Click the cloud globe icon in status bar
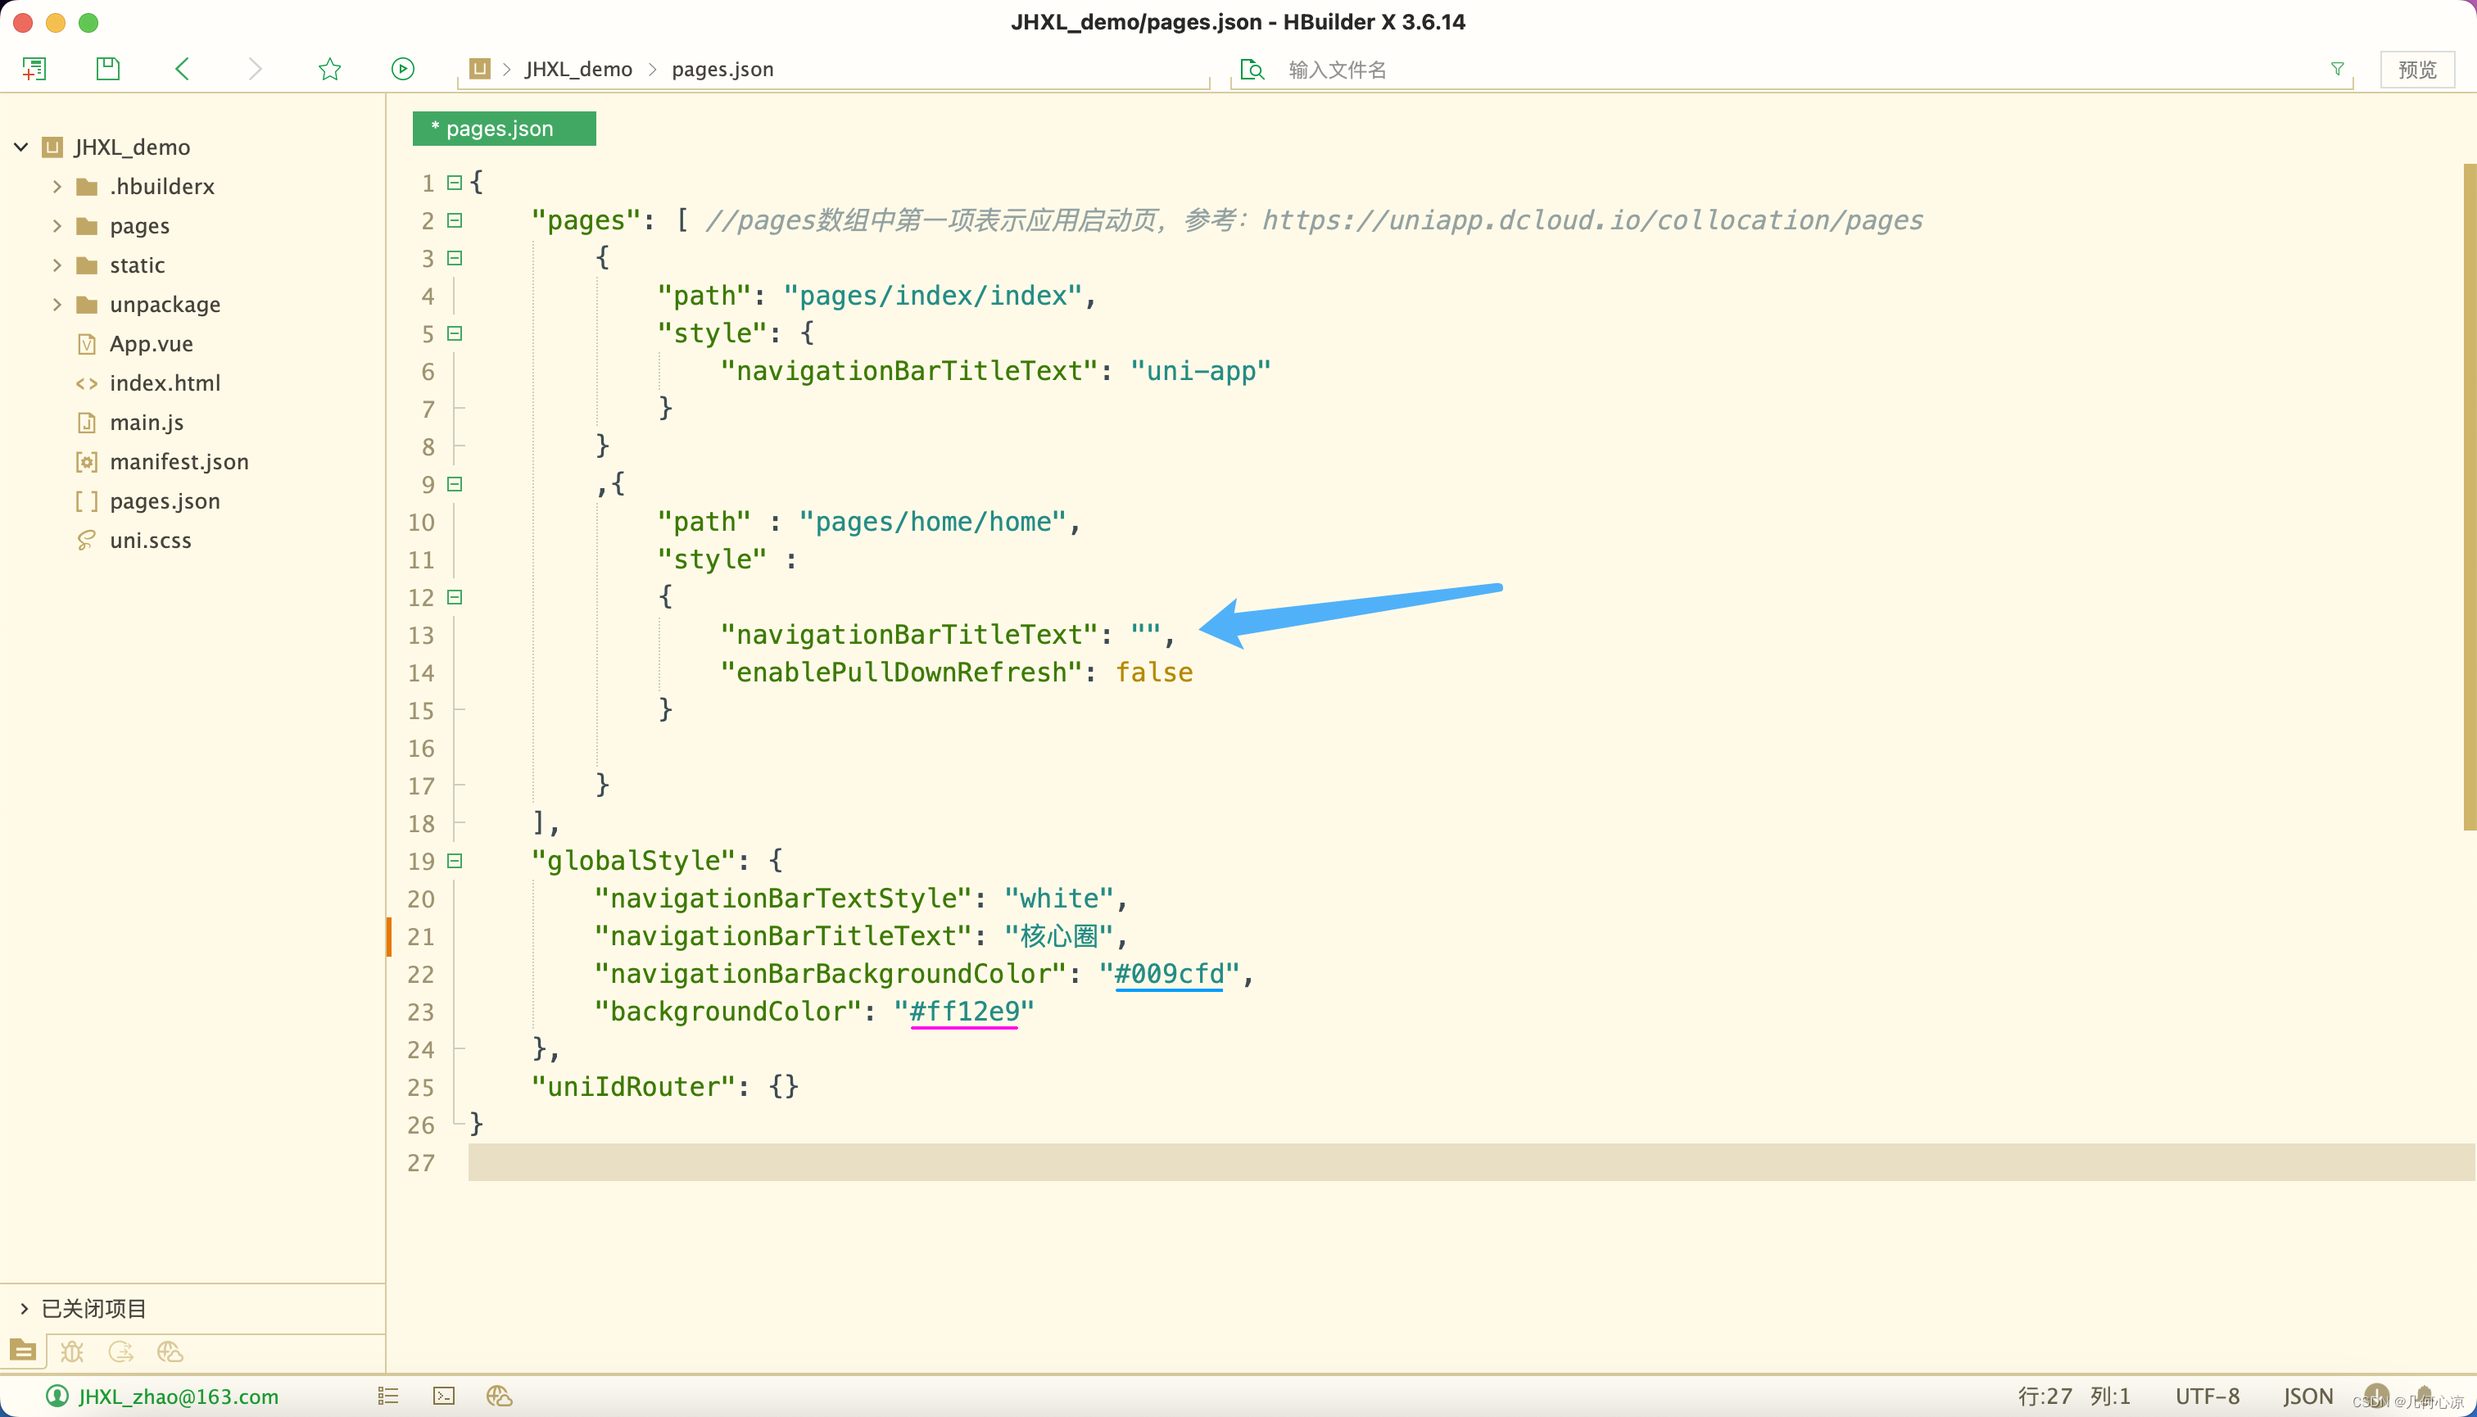The width and height of the screenshot is (2477, 1417). pyautogui.click(x=500, y=1396)
